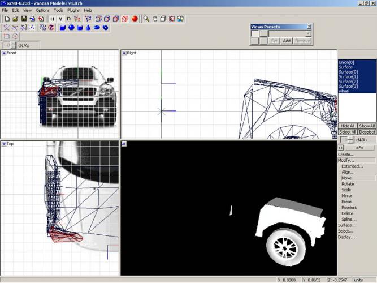Select the Pan hand tool
The width and height of the screenshot is (377, 283).
coord(154,19)
